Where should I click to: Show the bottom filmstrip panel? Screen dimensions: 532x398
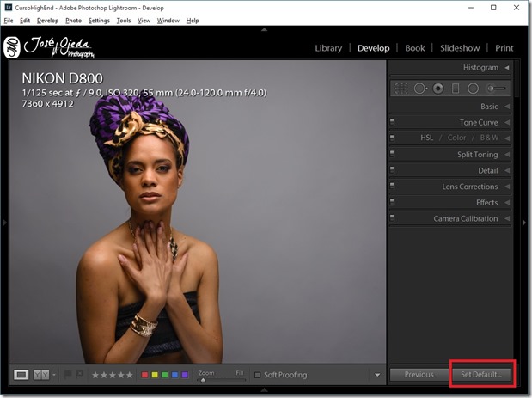[x=265, y=390]
